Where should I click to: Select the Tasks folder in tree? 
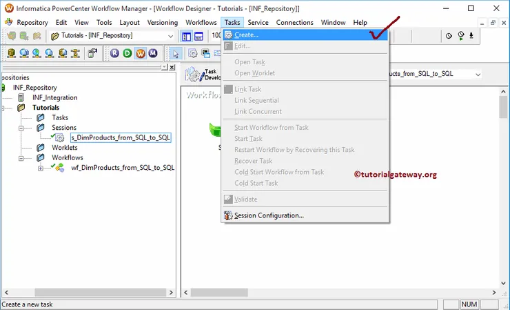(x=60, y=117)
